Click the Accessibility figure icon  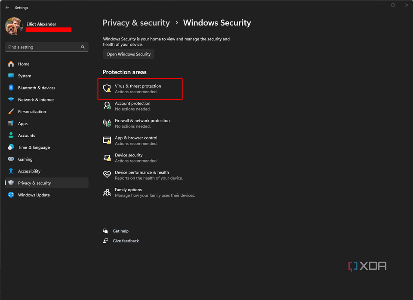(x=11, y=171)
